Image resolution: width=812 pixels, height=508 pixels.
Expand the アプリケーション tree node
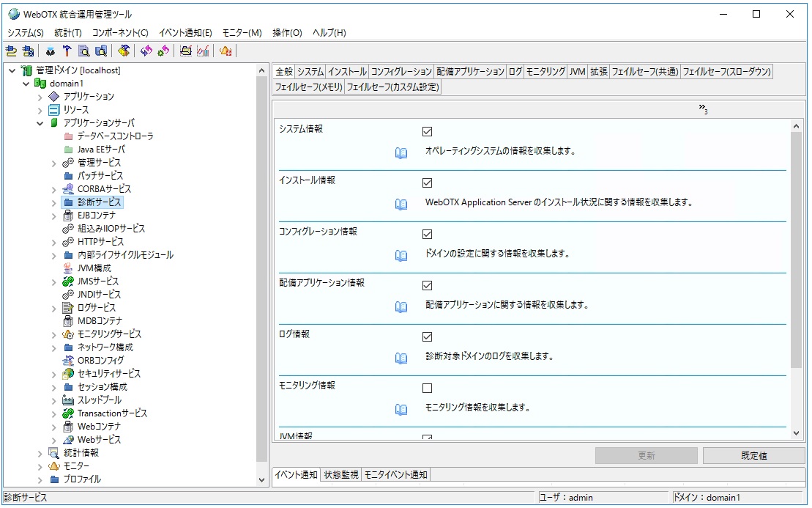[40, 97]
